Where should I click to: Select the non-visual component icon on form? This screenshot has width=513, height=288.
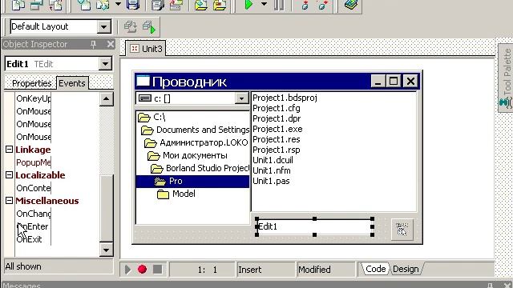click(x=402, y=230)
